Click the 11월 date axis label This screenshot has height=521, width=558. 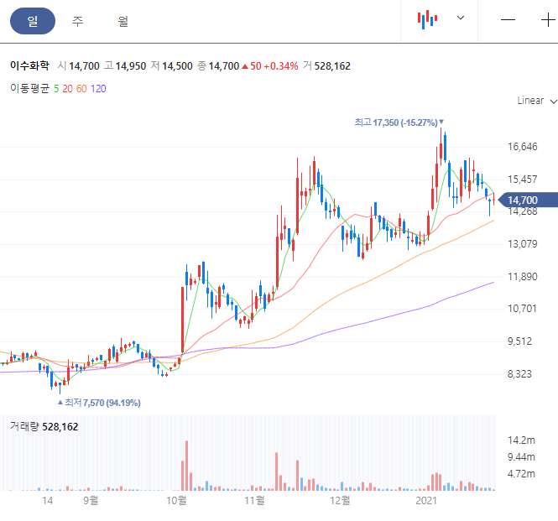[x=254, y=500]
